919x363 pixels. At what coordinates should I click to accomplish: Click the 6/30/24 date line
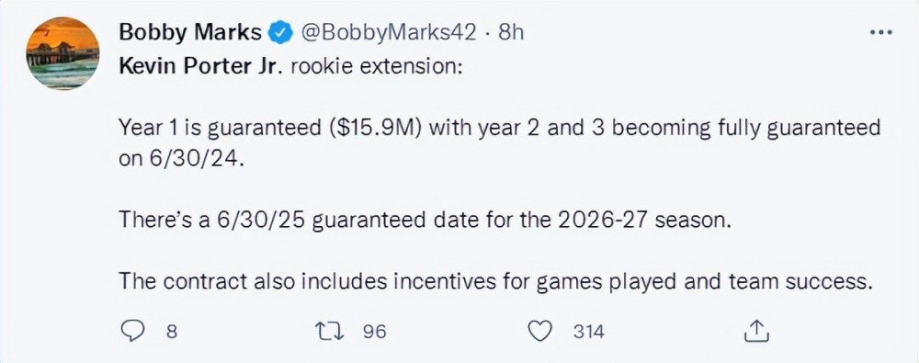click(180, 161)
